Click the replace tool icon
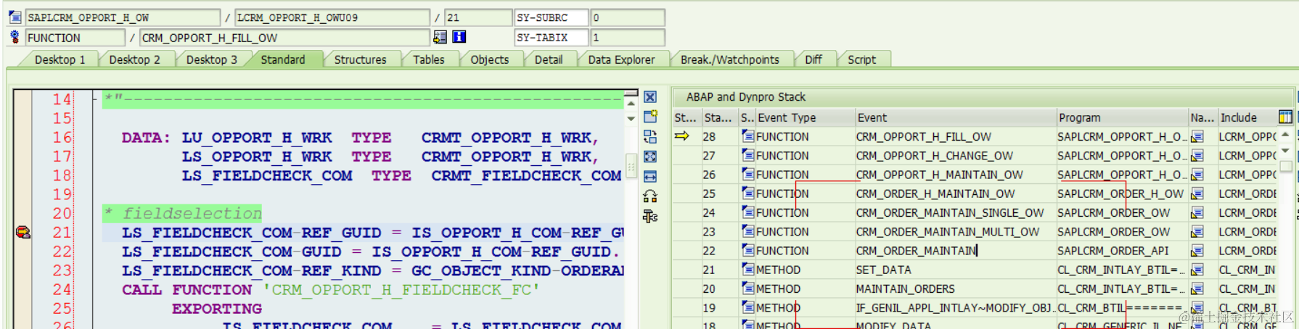The height and width of the screenshot is (329, 1299). pos(650,136)
